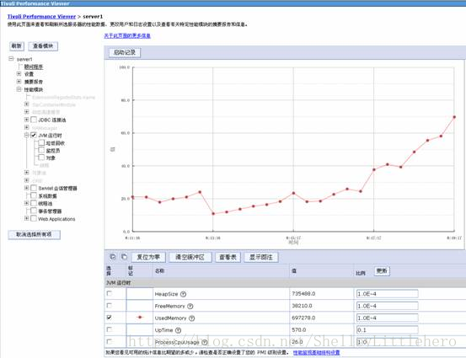Click the last data point on the chart
Screen dimensions: 466x358
click(454, 117)
